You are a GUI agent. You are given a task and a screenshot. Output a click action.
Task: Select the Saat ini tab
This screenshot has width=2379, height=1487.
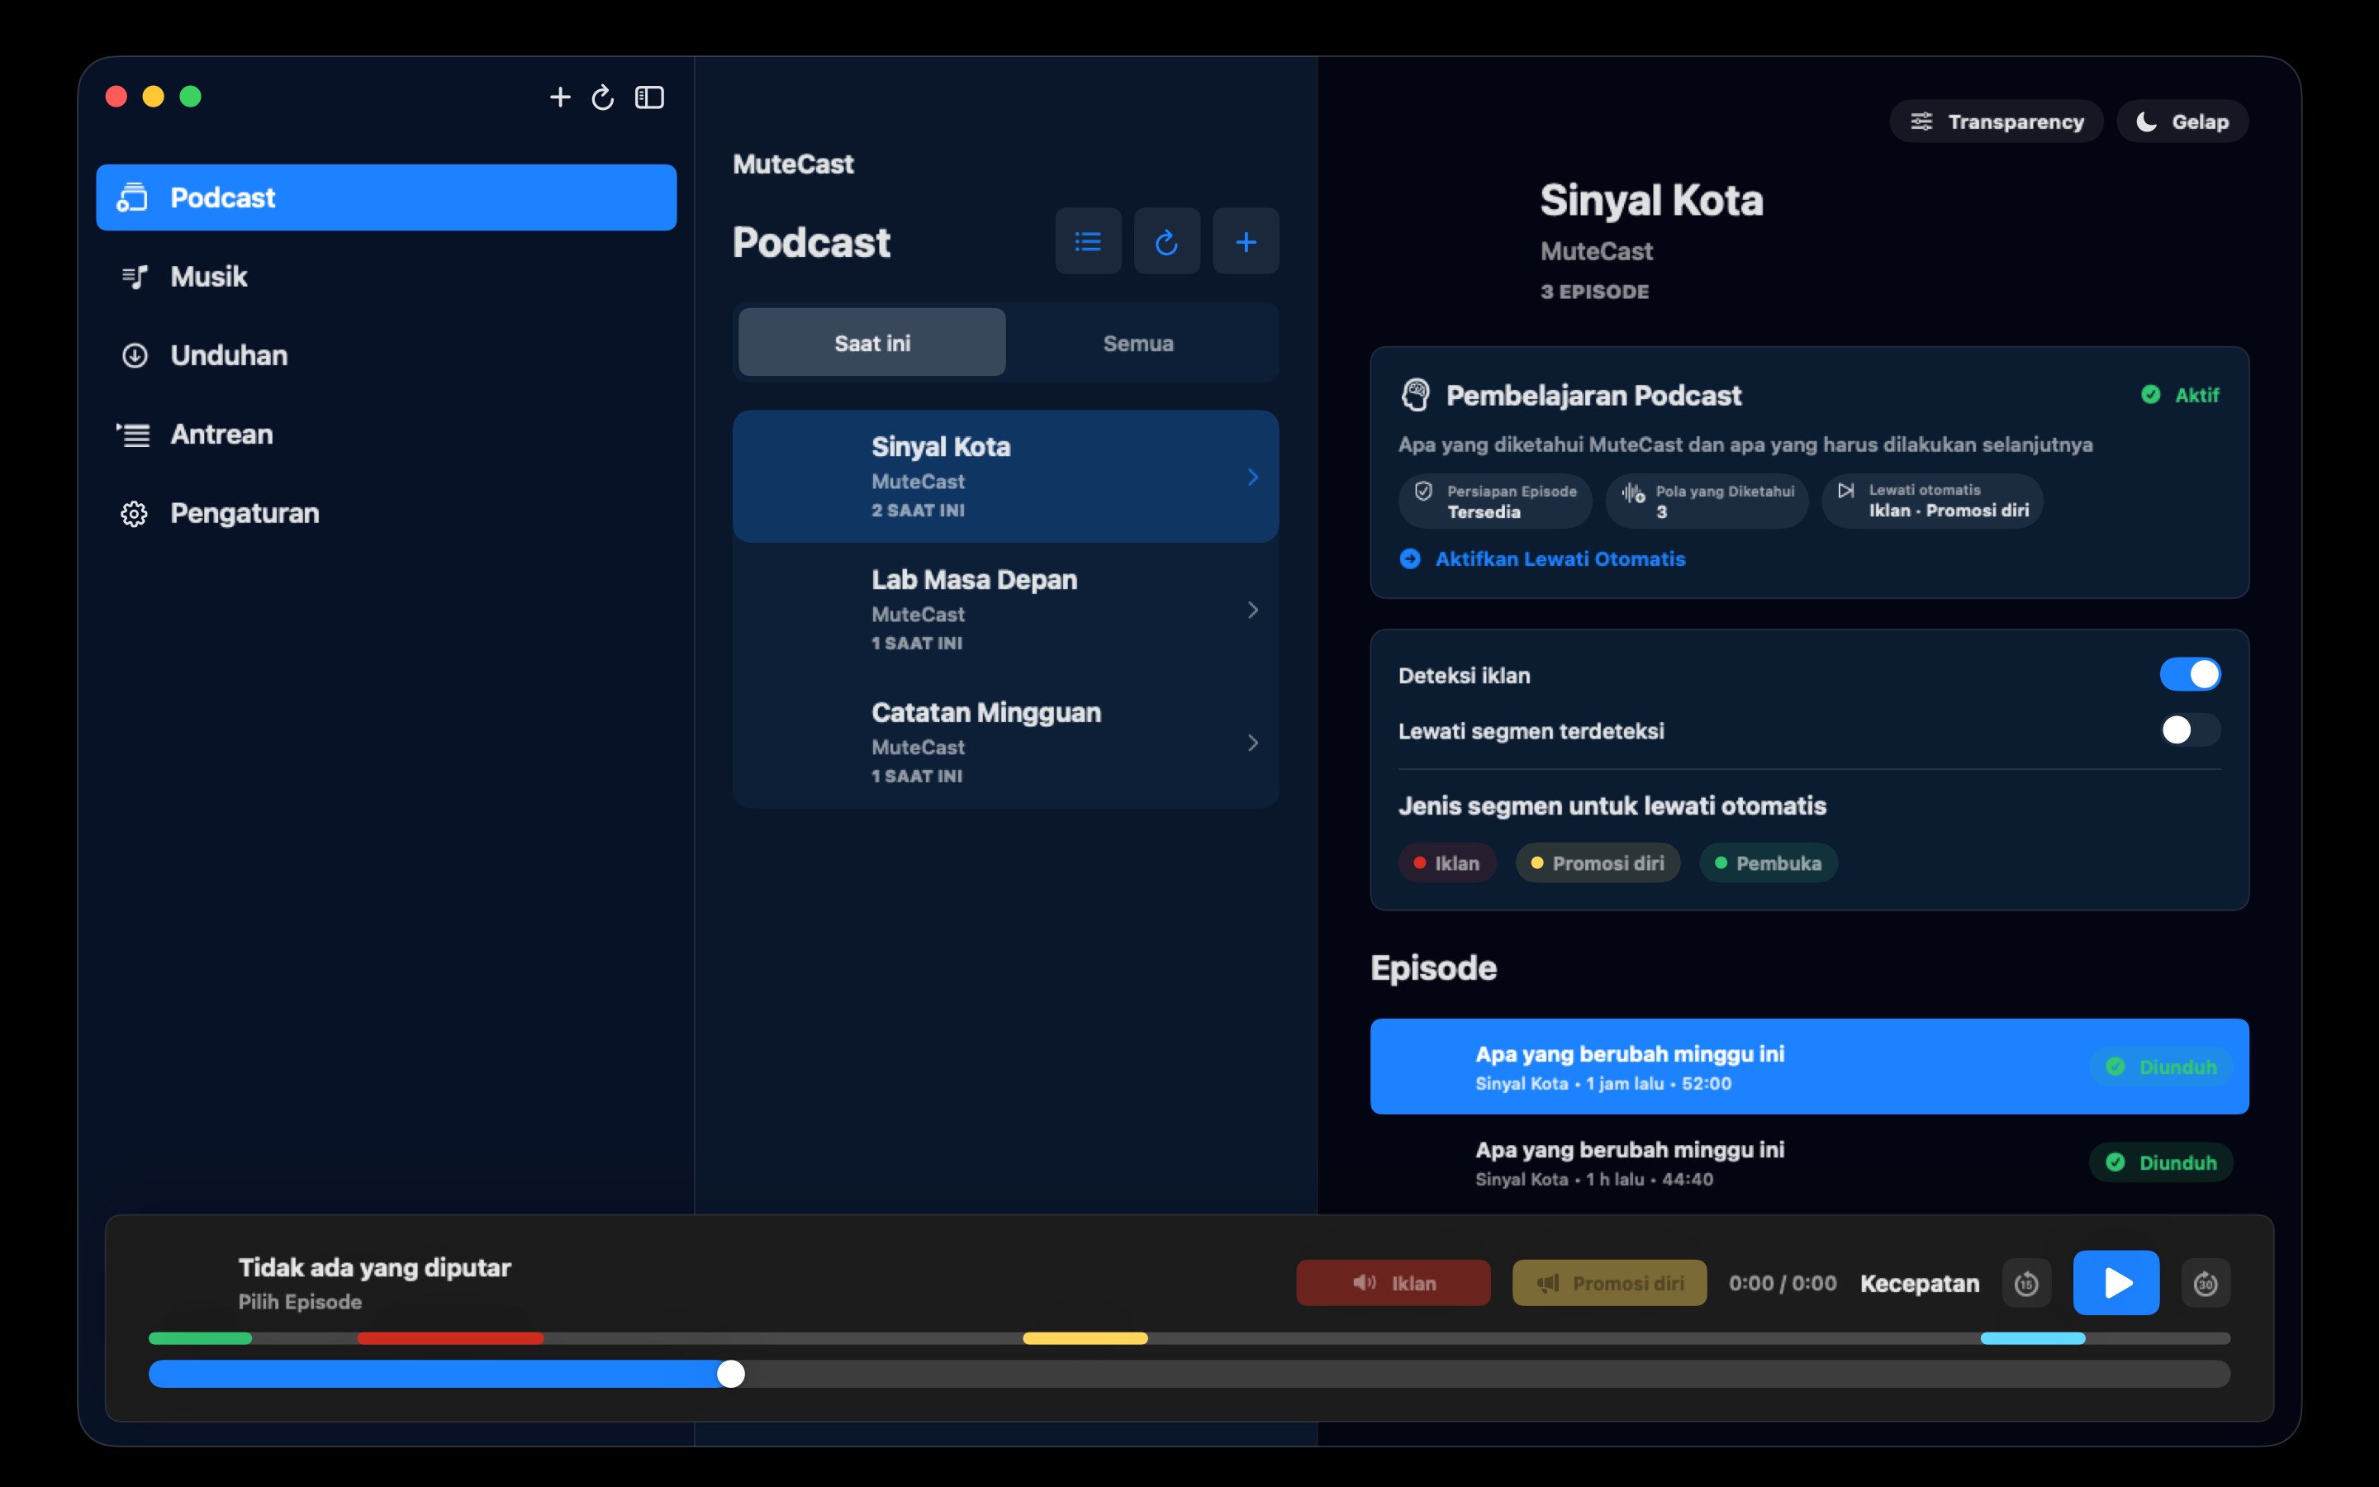pyautogui.click(x=872, y=342)
